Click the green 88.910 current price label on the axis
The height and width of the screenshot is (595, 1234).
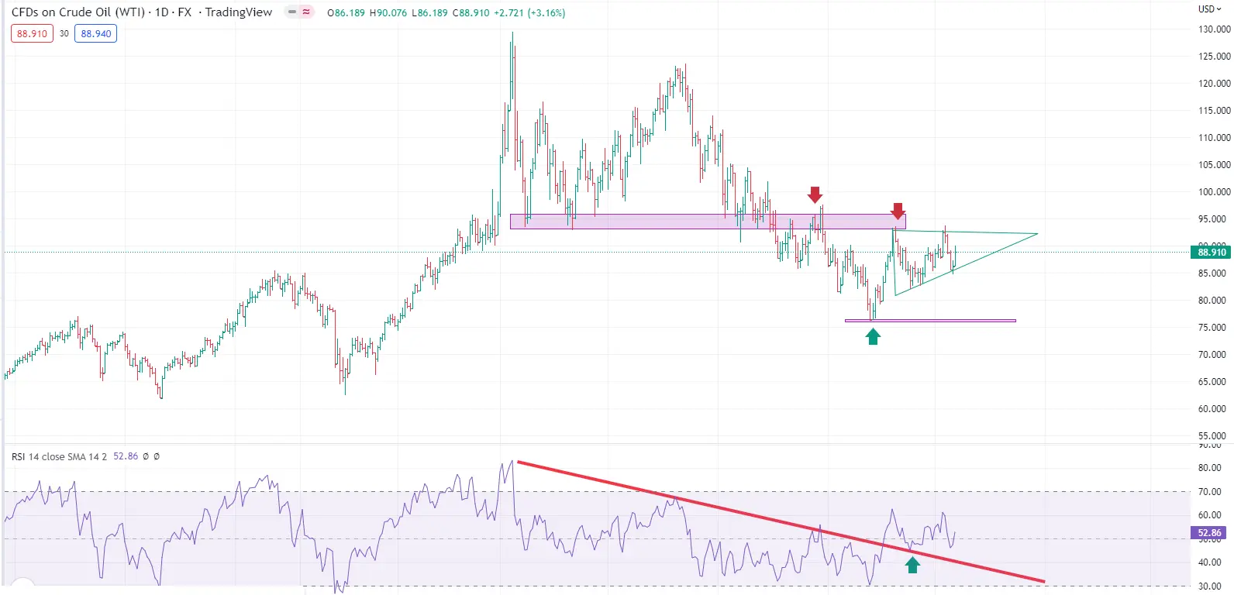pyautogui.click(x=1212, y=252)
